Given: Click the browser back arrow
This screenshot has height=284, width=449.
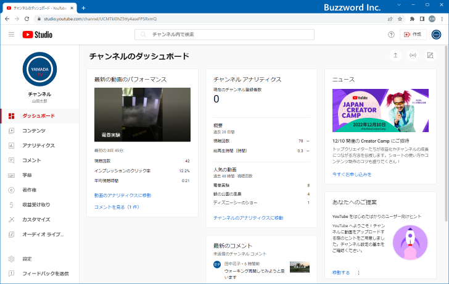Looking at the screenshot, I should coord(7,19).
